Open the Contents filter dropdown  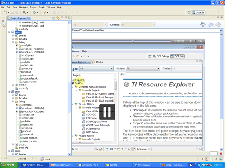pyautogui.click(x=138, y=25)
